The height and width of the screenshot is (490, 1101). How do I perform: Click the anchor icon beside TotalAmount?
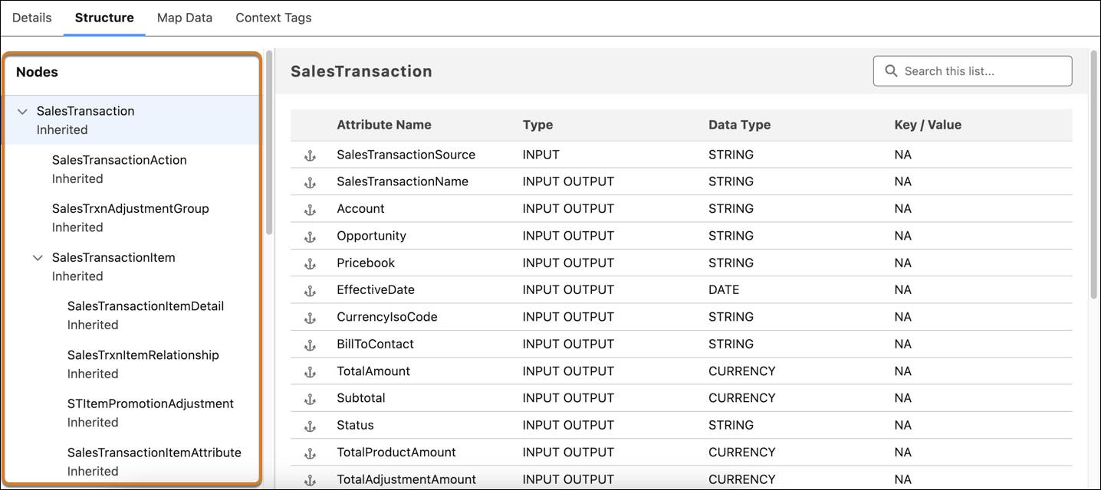(309, 371)
